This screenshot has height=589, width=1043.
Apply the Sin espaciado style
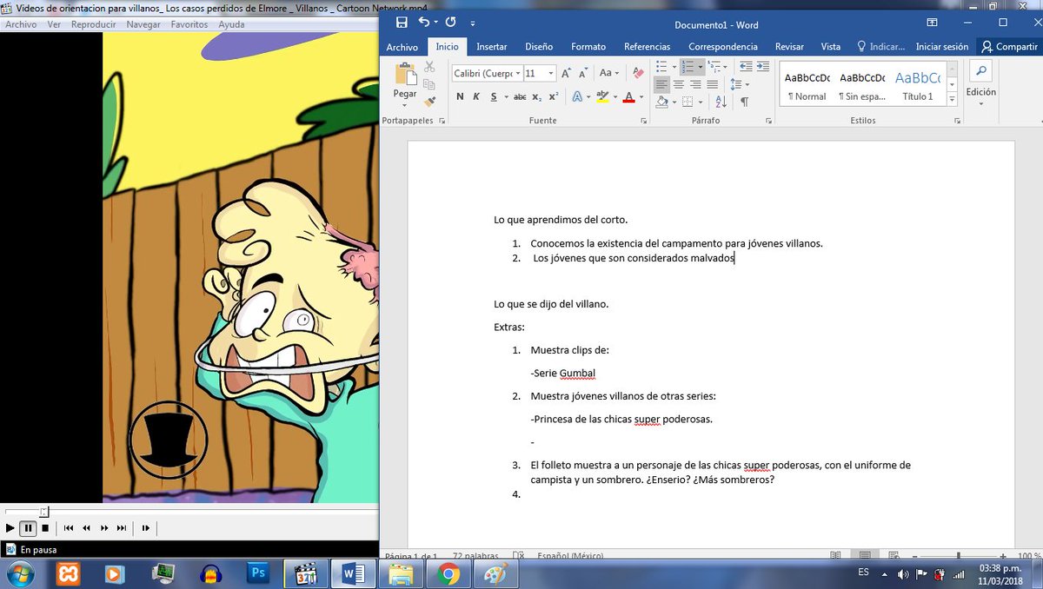point(862,85)
